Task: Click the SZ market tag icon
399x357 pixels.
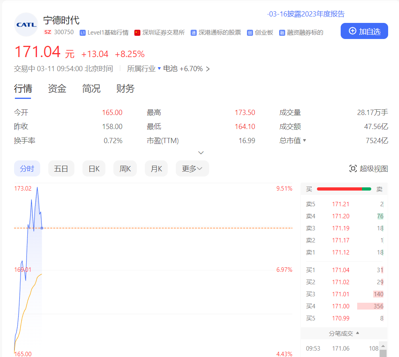Action: 47,32
